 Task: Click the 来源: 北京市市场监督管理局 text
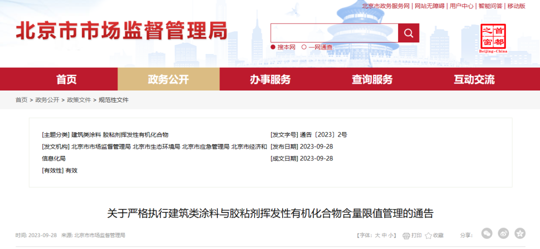coord(93,235)
